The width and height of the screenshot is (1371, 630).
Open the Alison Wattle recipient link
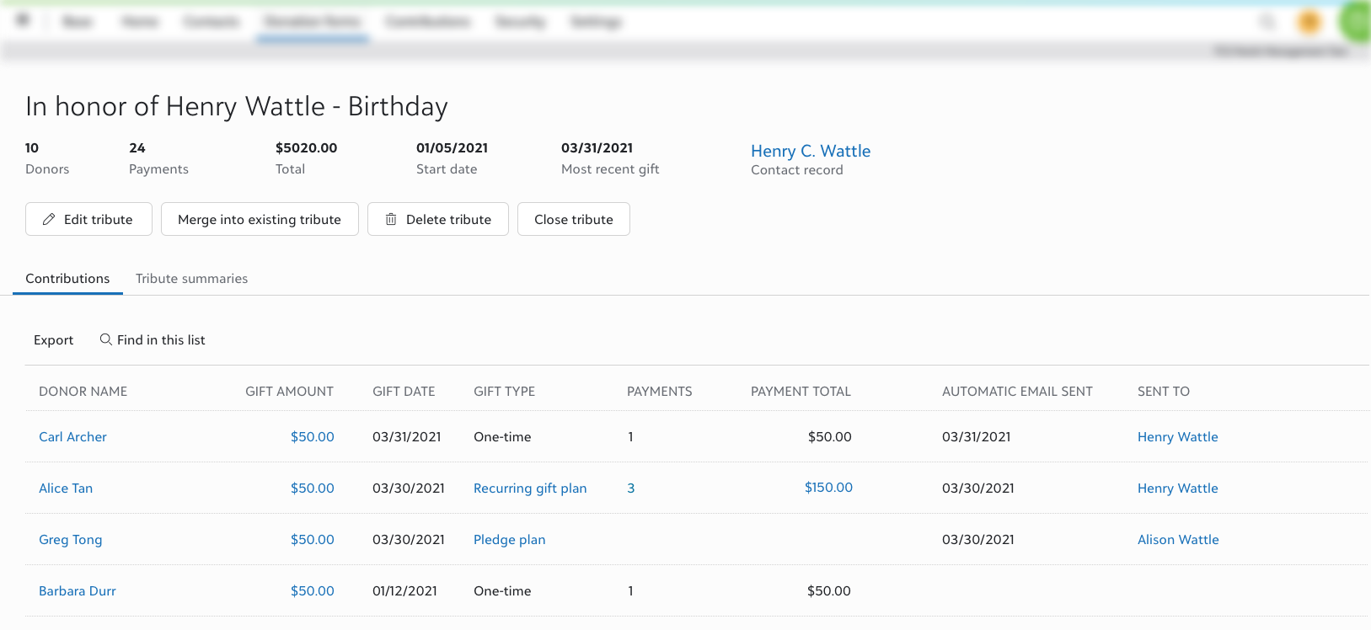[x=1178, y=540]
